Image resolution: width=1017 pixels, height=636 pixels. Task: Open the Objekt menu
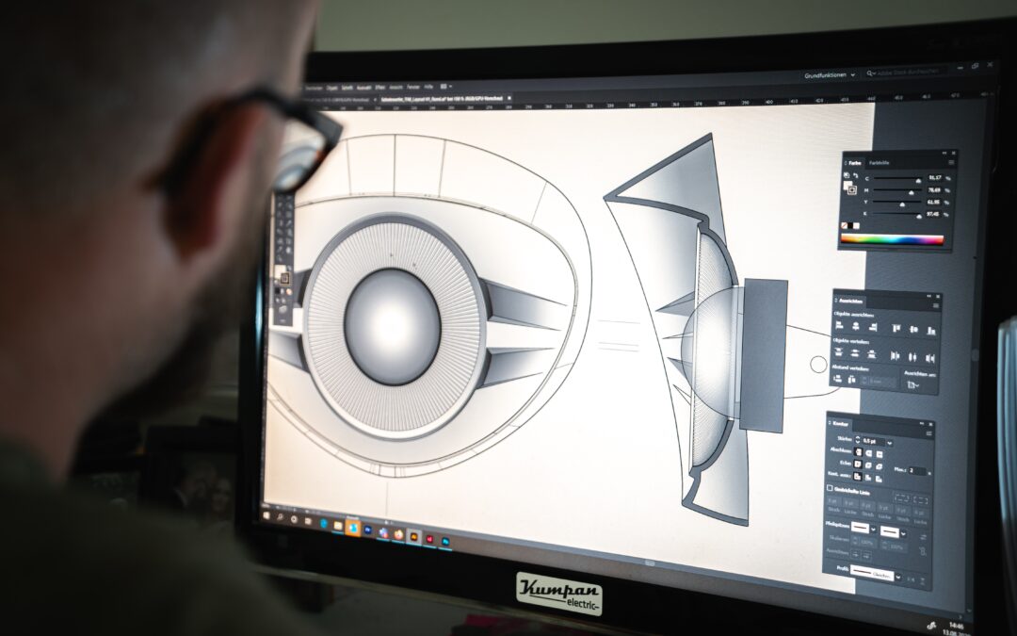332,88
